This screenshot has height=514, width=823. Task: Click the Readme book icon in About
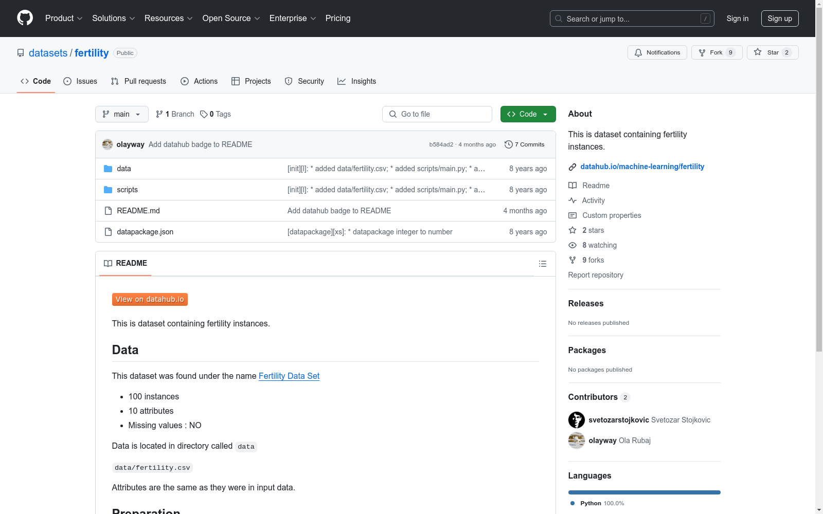(572, 186)
